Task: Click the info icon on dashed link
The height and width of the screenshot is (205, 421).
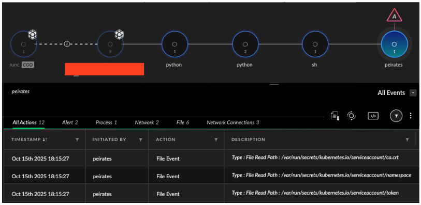Action: [67, 44]
